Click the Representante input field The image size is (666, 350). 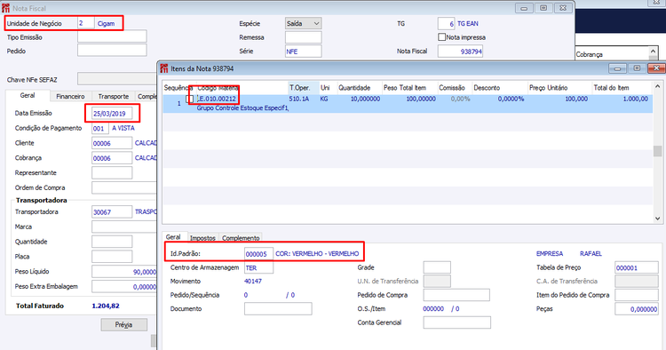[x=112, y=173]
